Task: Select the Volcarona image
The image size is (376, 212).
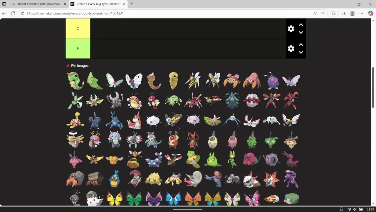Action: [271, 179]
